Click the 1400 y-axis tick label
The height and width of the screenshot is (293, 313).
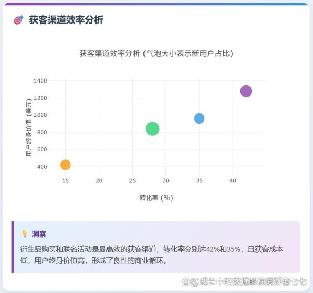point(40,81)
